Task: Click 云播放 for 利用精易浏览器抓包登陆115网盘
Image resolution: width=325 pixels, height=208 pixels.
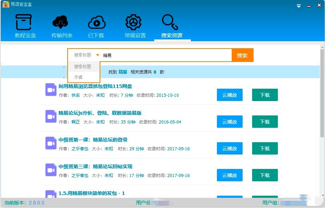Action: [230, 95]
